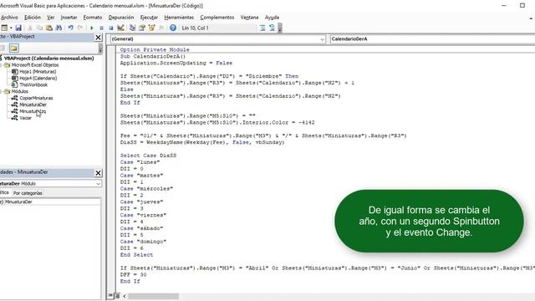Click the code line 'DFF = 30'
535x301 pixels.
click(x=133, y=275)
